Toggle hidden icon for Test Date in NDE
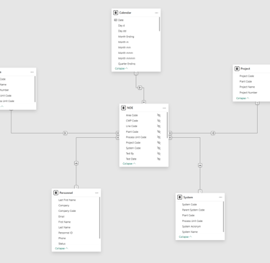 pyautogui.click(x=159, y=159)
